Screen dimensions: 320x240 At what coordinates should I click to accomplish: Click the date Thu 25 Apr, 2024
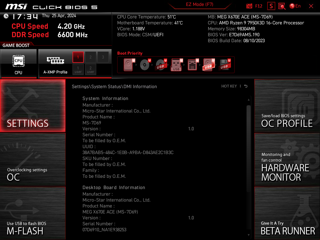(59, 16)
